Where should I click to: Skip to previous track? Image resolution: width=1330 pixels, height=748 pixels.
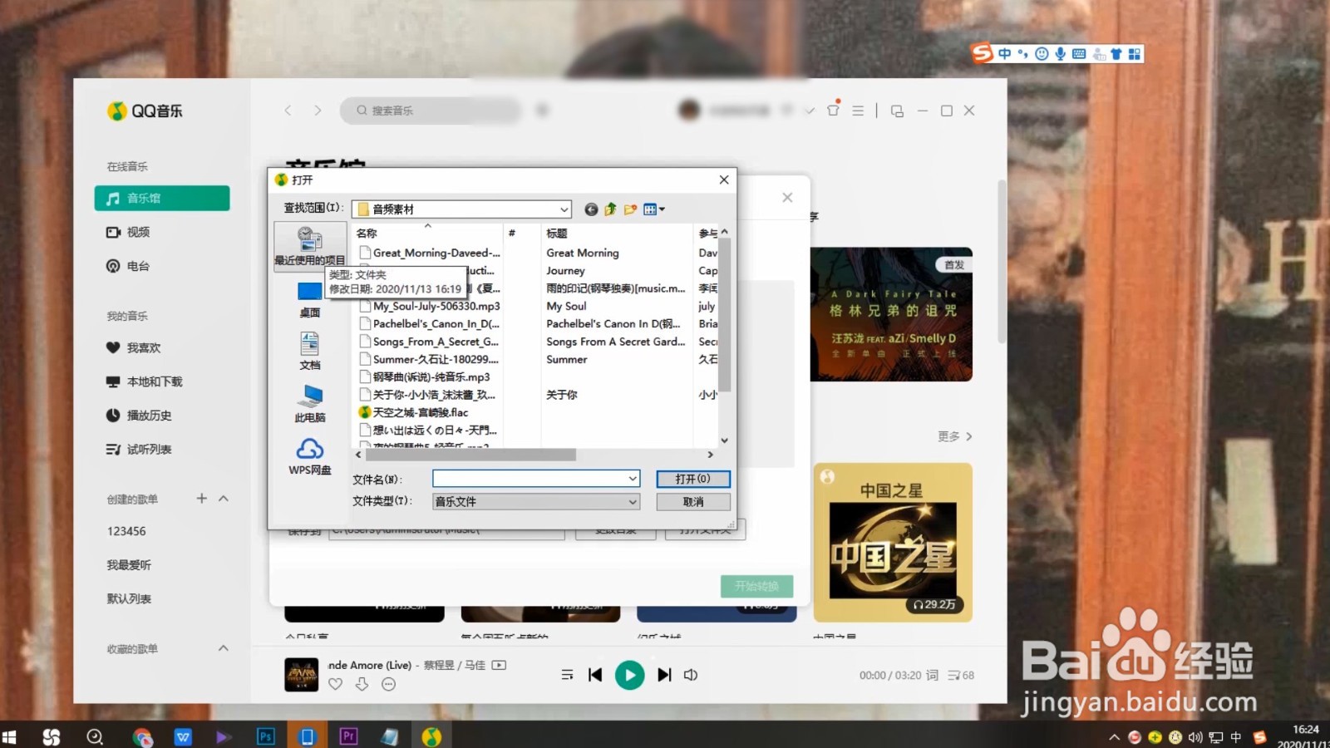(595, 675)
